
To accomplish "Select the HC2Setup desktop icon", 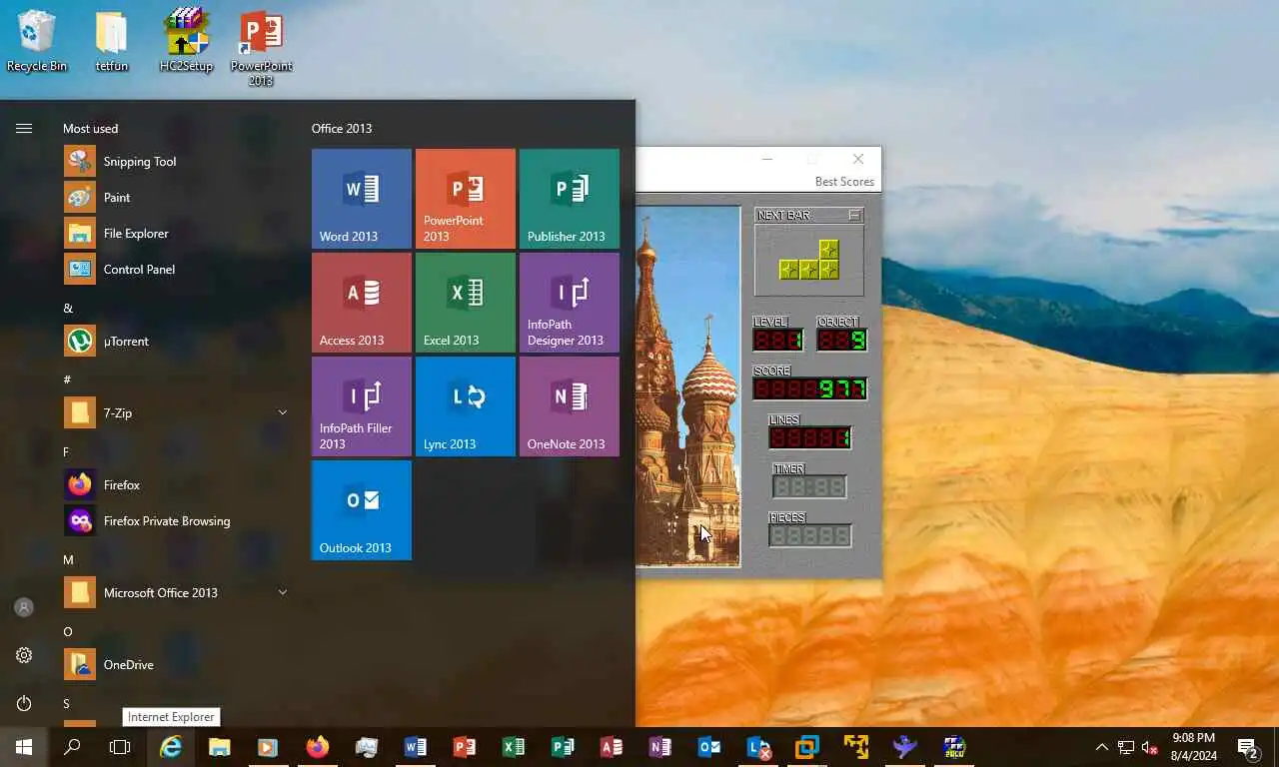I will click(186, 42).
